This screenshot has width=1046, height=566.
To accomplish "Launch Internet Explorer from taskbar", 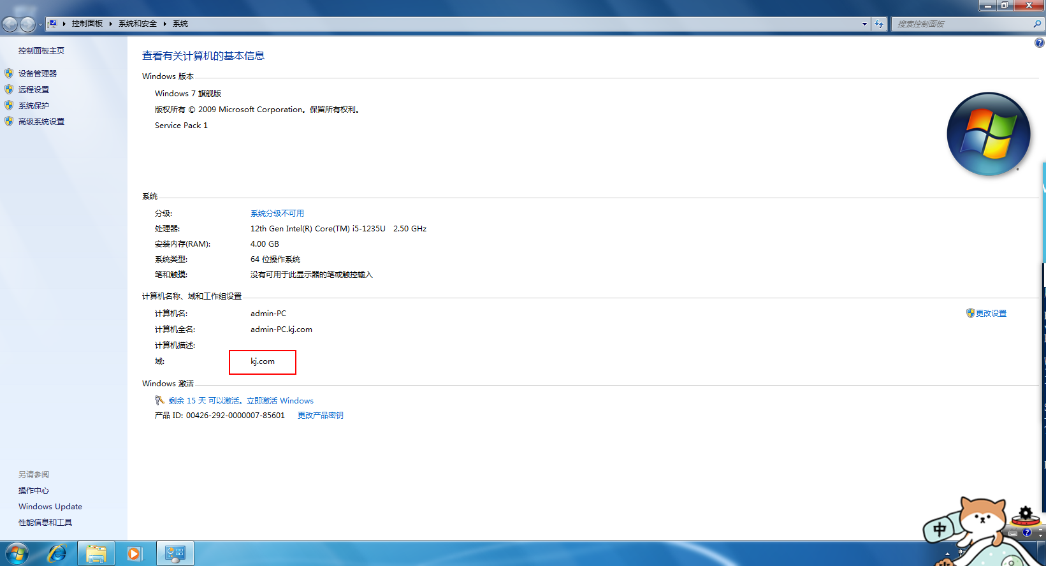I will click(x=57, y=553).
